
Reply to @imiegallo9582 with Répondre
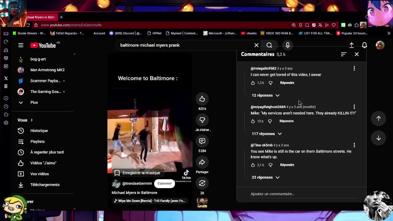287,83
